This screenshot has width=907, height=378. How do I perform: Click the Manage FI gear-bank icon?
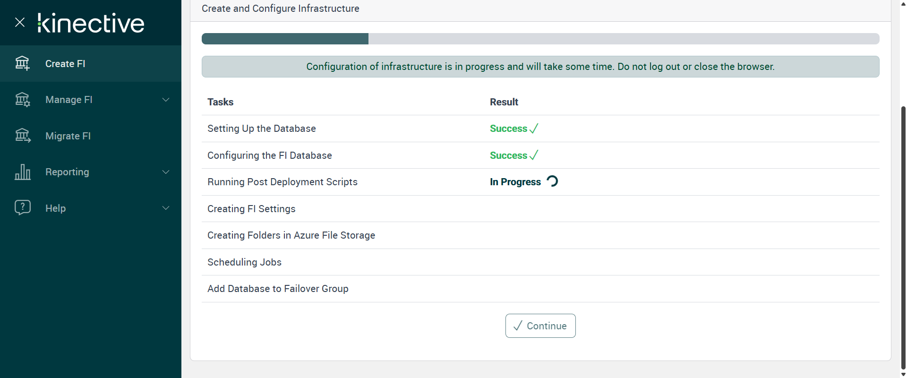click(22, 100)
